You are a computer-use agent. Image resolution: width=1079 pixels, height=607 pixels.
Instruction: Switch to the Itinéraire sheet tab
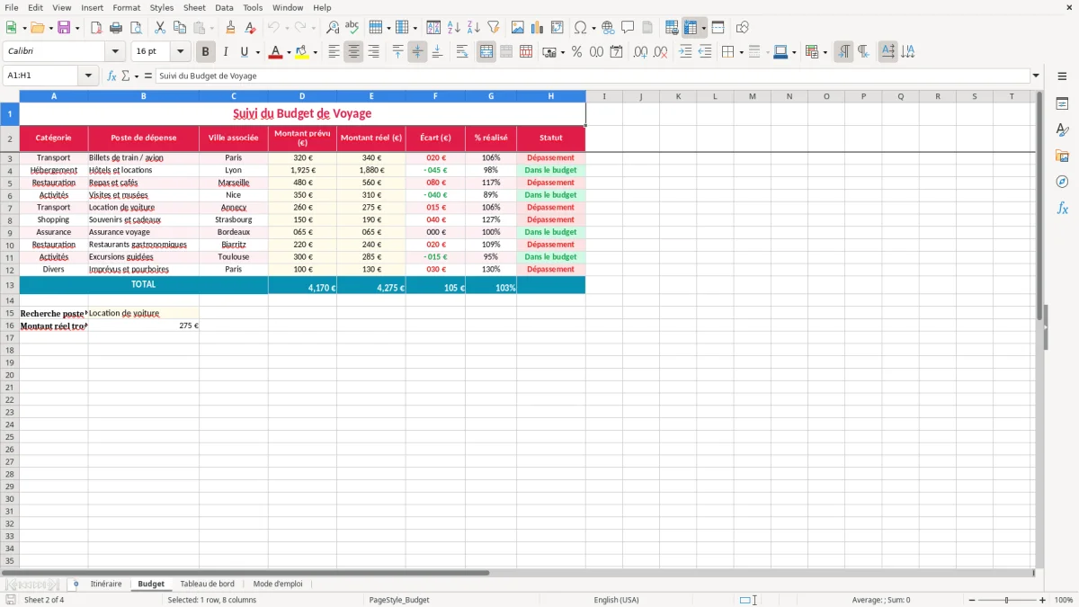pos(106,585)
